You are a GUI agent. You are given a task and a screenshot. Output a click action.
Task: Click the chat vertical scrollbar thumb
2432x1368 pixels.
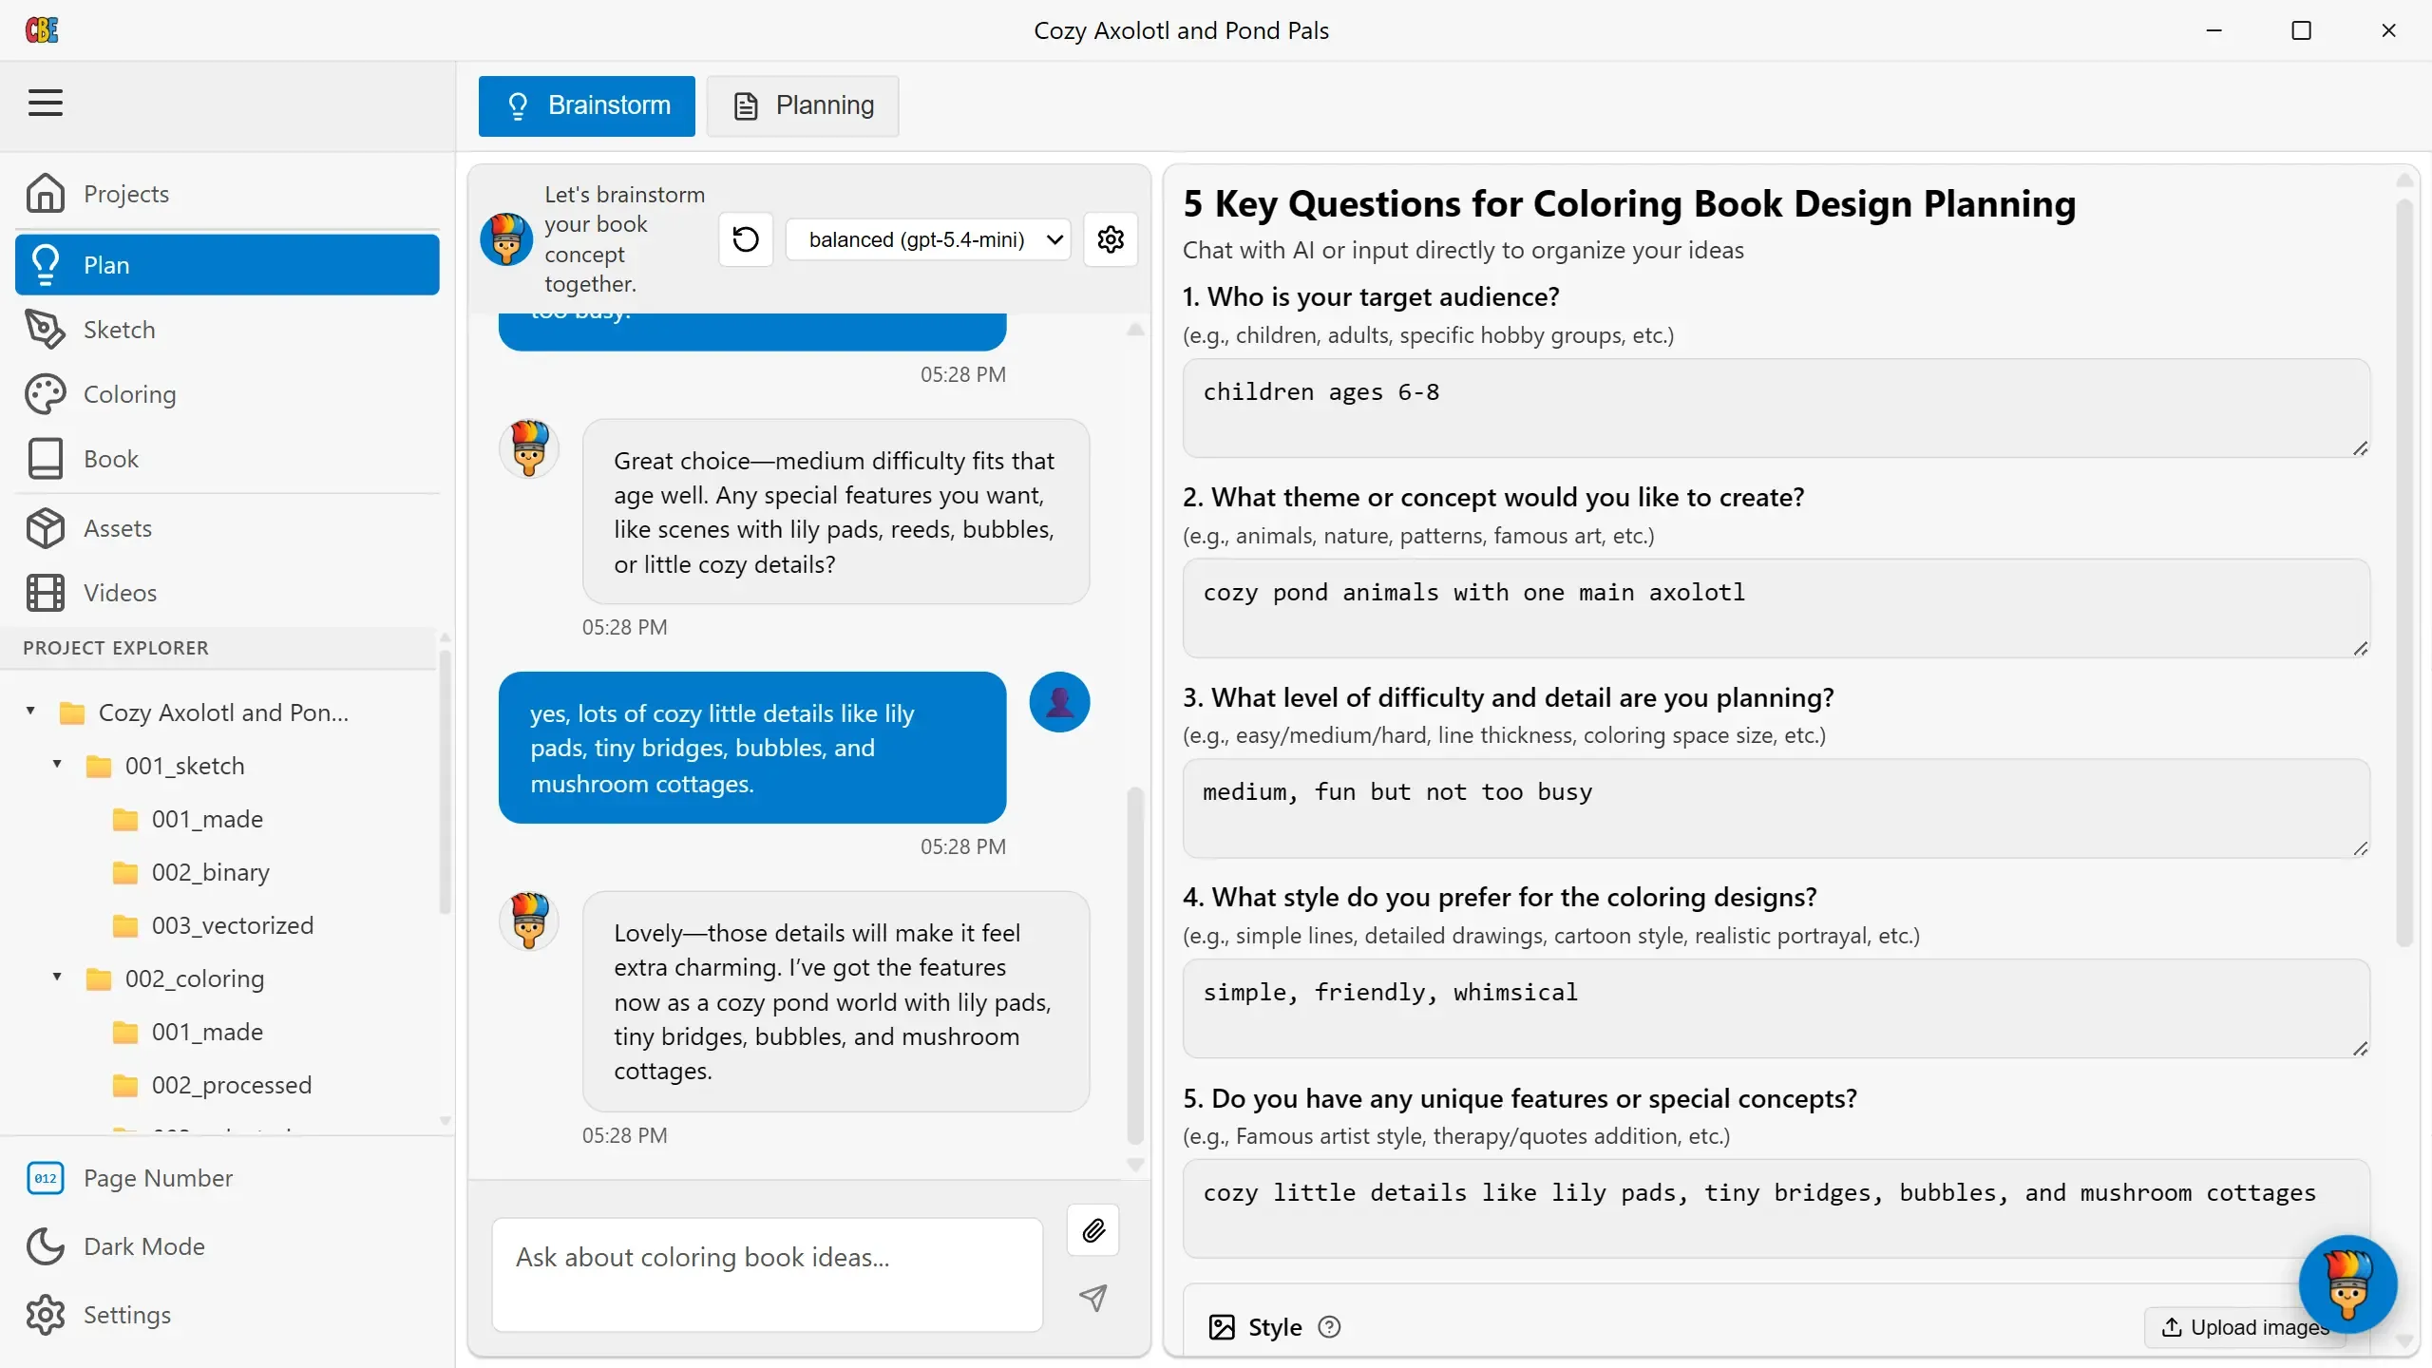click(1135, 966)
